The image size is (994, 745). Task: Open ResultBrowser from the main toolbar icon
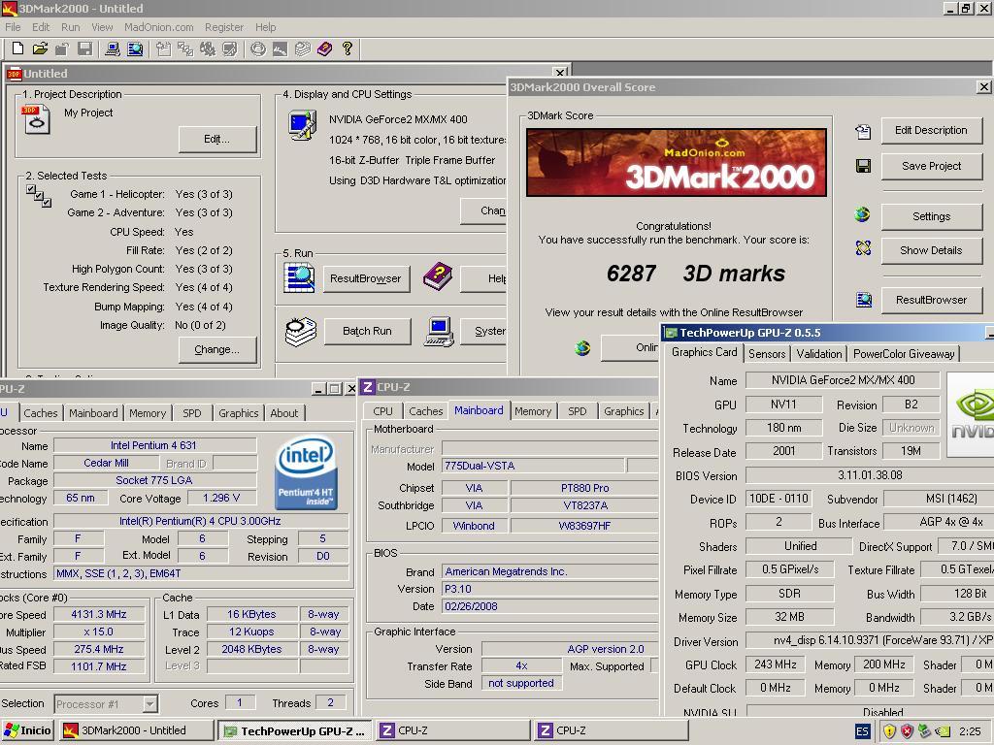point(135,49)
